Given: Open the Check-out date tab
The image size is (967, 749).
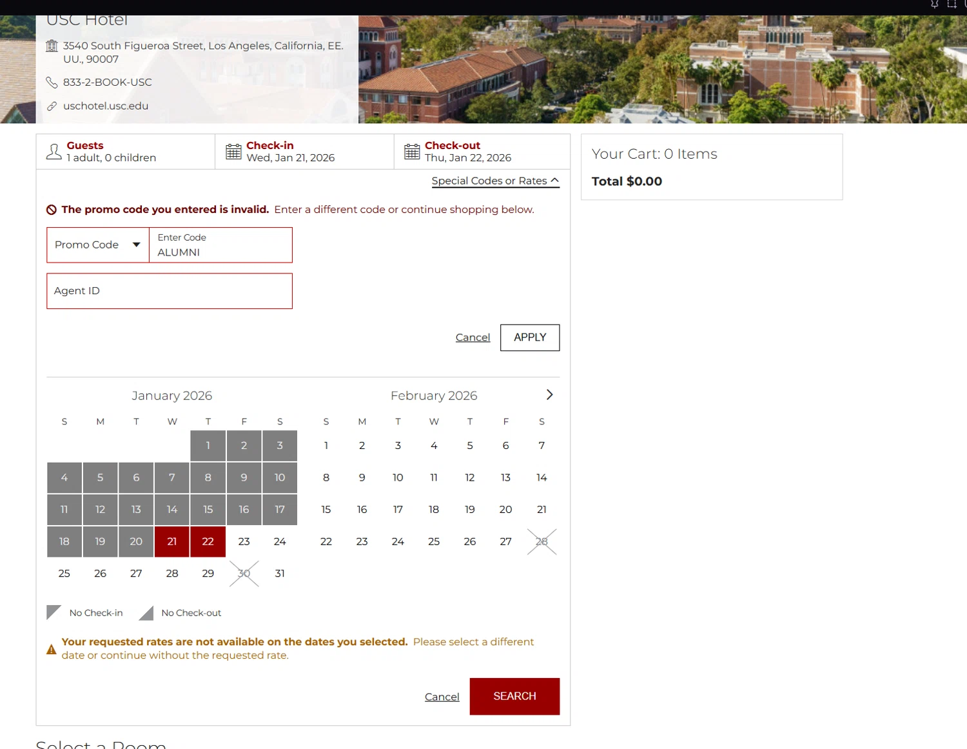Looking at the screenshot, I should point(482,152).
